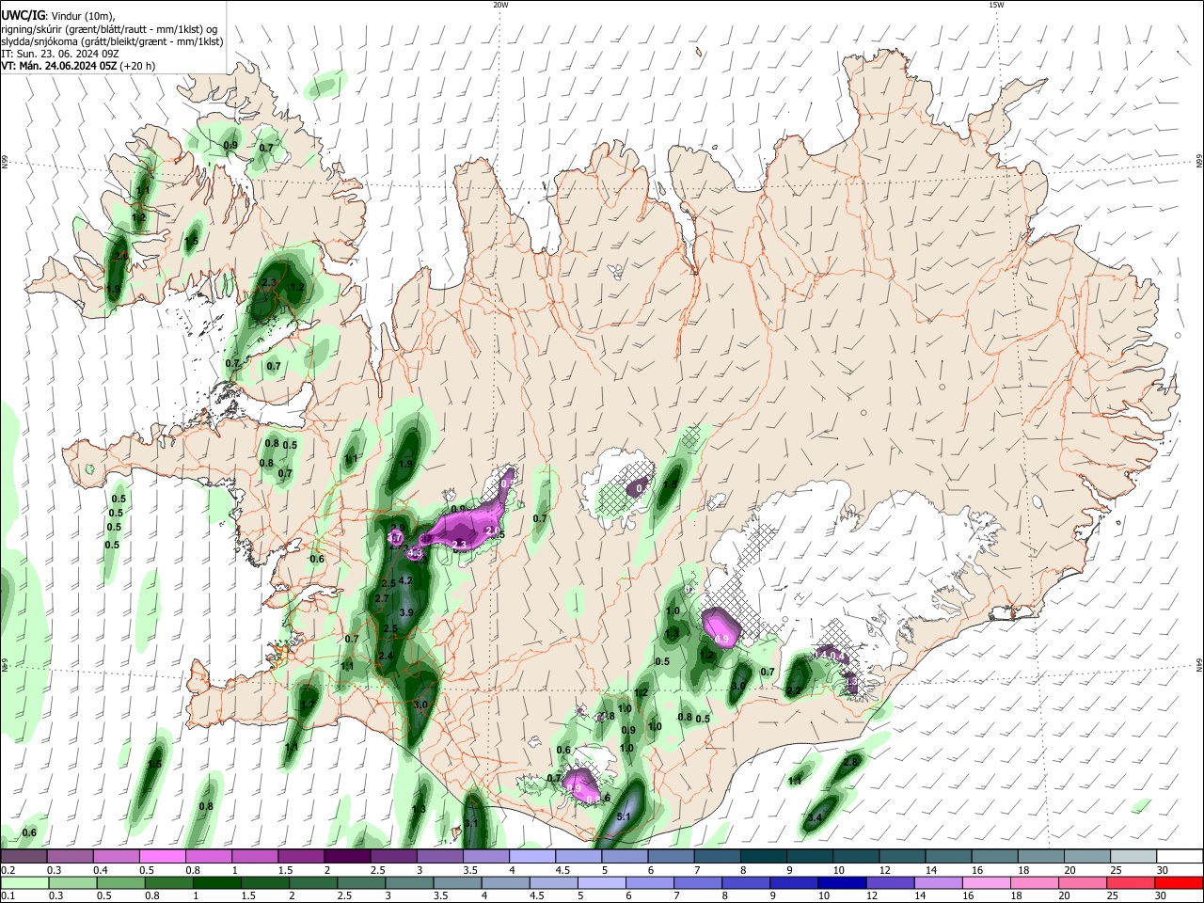Click the '20W' longitude label
The image size is (1204, 903).
pyautogui.click(x=501, y=5)
